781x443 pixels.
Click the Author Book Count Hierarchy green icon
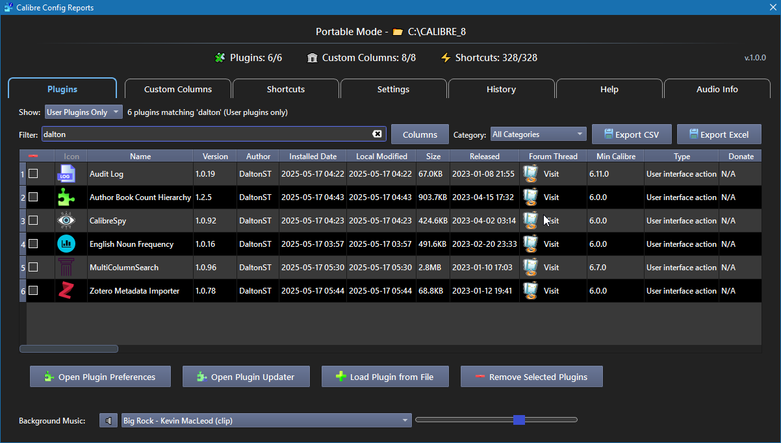67,197
